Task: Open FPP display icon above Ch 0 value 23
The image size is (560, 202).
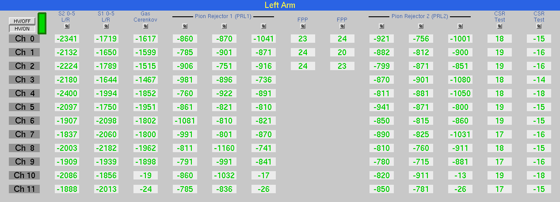Action: (303, 26)
